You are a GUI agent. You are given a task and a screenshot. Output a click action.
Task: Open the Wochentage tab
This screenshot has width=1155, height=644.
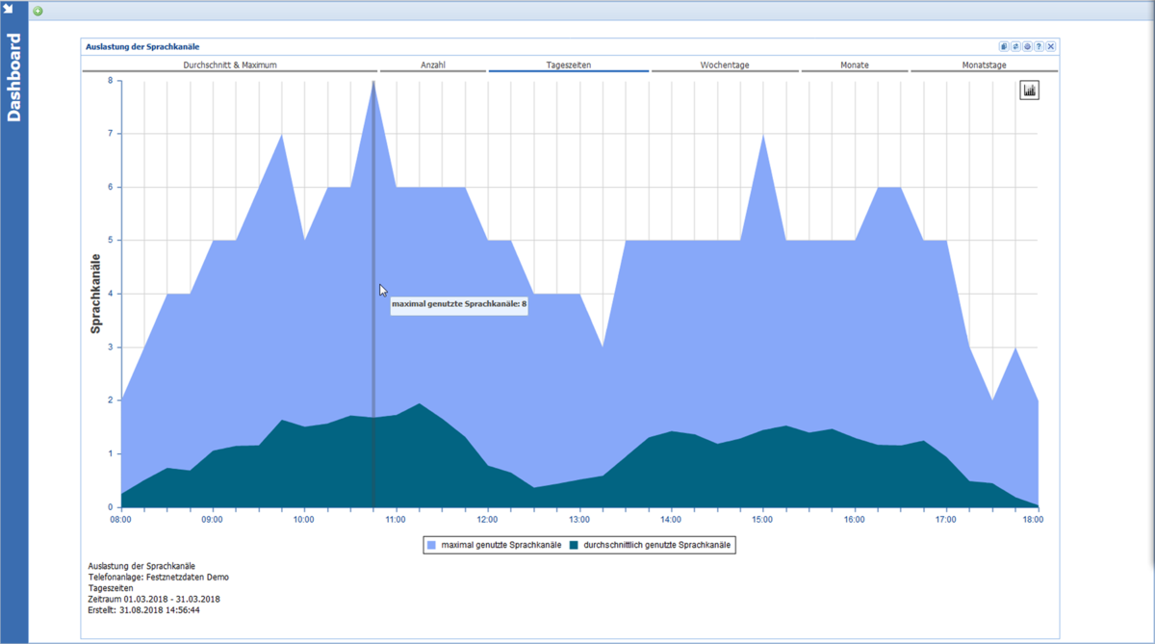pyautogui.click(x=725, y=65)
